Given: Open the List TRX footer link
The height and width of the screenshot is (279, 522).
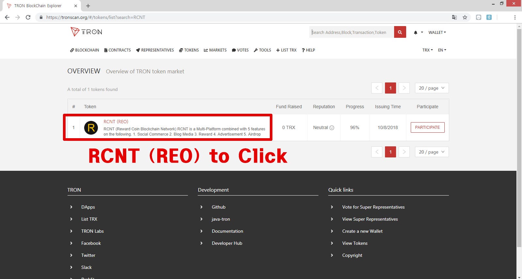Looking at the screenshot, I should (89, 219).
